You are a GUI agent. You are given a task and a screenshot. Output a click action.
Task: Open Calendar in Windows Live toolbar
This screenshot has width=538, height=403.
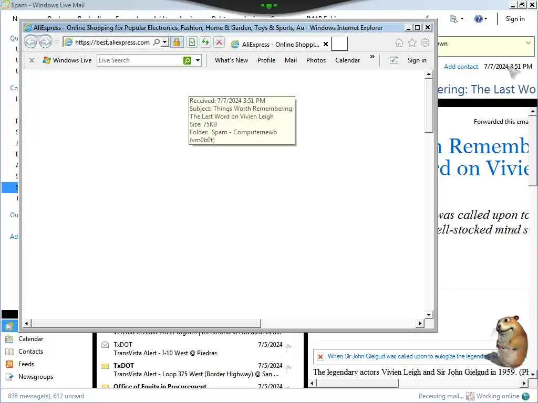point(348,60)
